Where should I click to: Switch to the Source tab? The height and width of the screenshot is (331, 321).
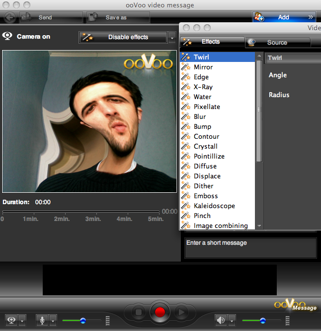[x=277, y=43]
